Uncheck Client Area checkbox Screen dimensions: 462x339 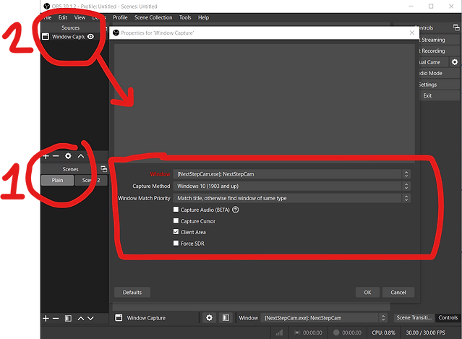[x=176, y=232]
